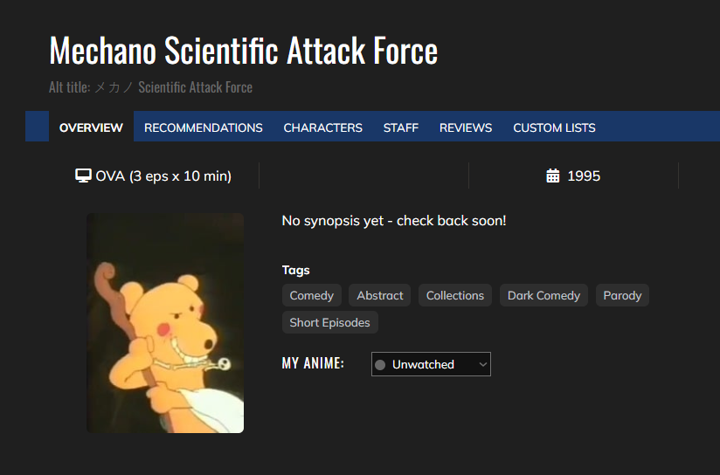
Task: Click the calendar icon next to 1995
Action: (552, 176)
